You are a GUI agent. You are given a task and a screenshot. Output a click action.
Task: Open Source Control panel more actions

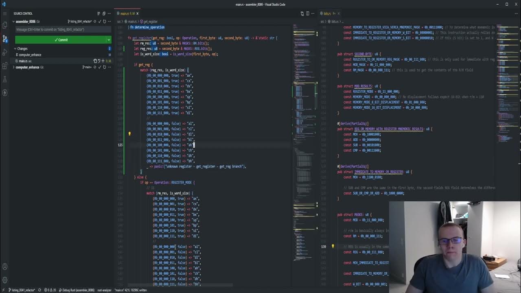[109, 13]
